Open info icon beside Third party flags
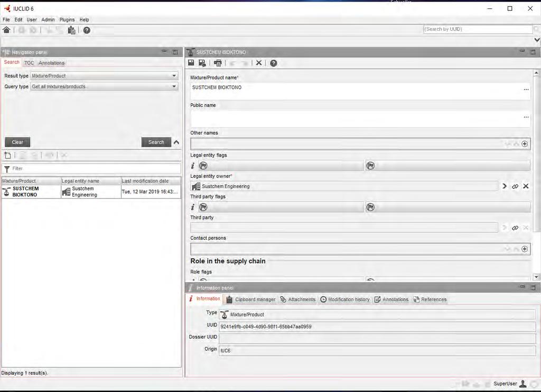 click(x=193, y=207)
